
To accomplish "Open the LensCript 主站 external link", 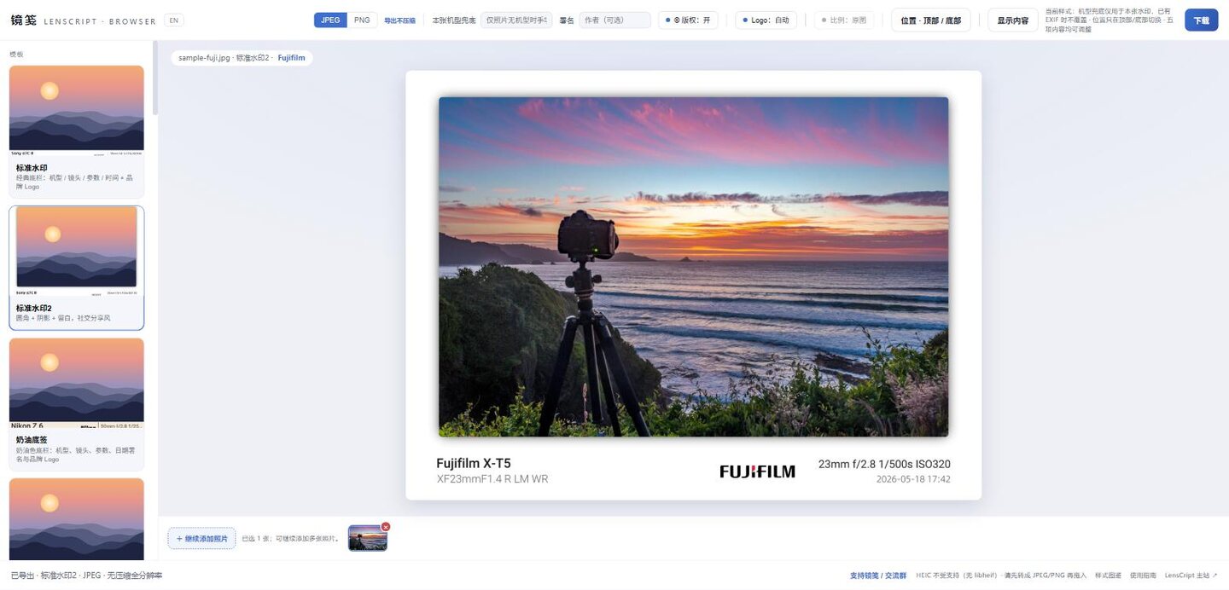I will [1191, 576].
